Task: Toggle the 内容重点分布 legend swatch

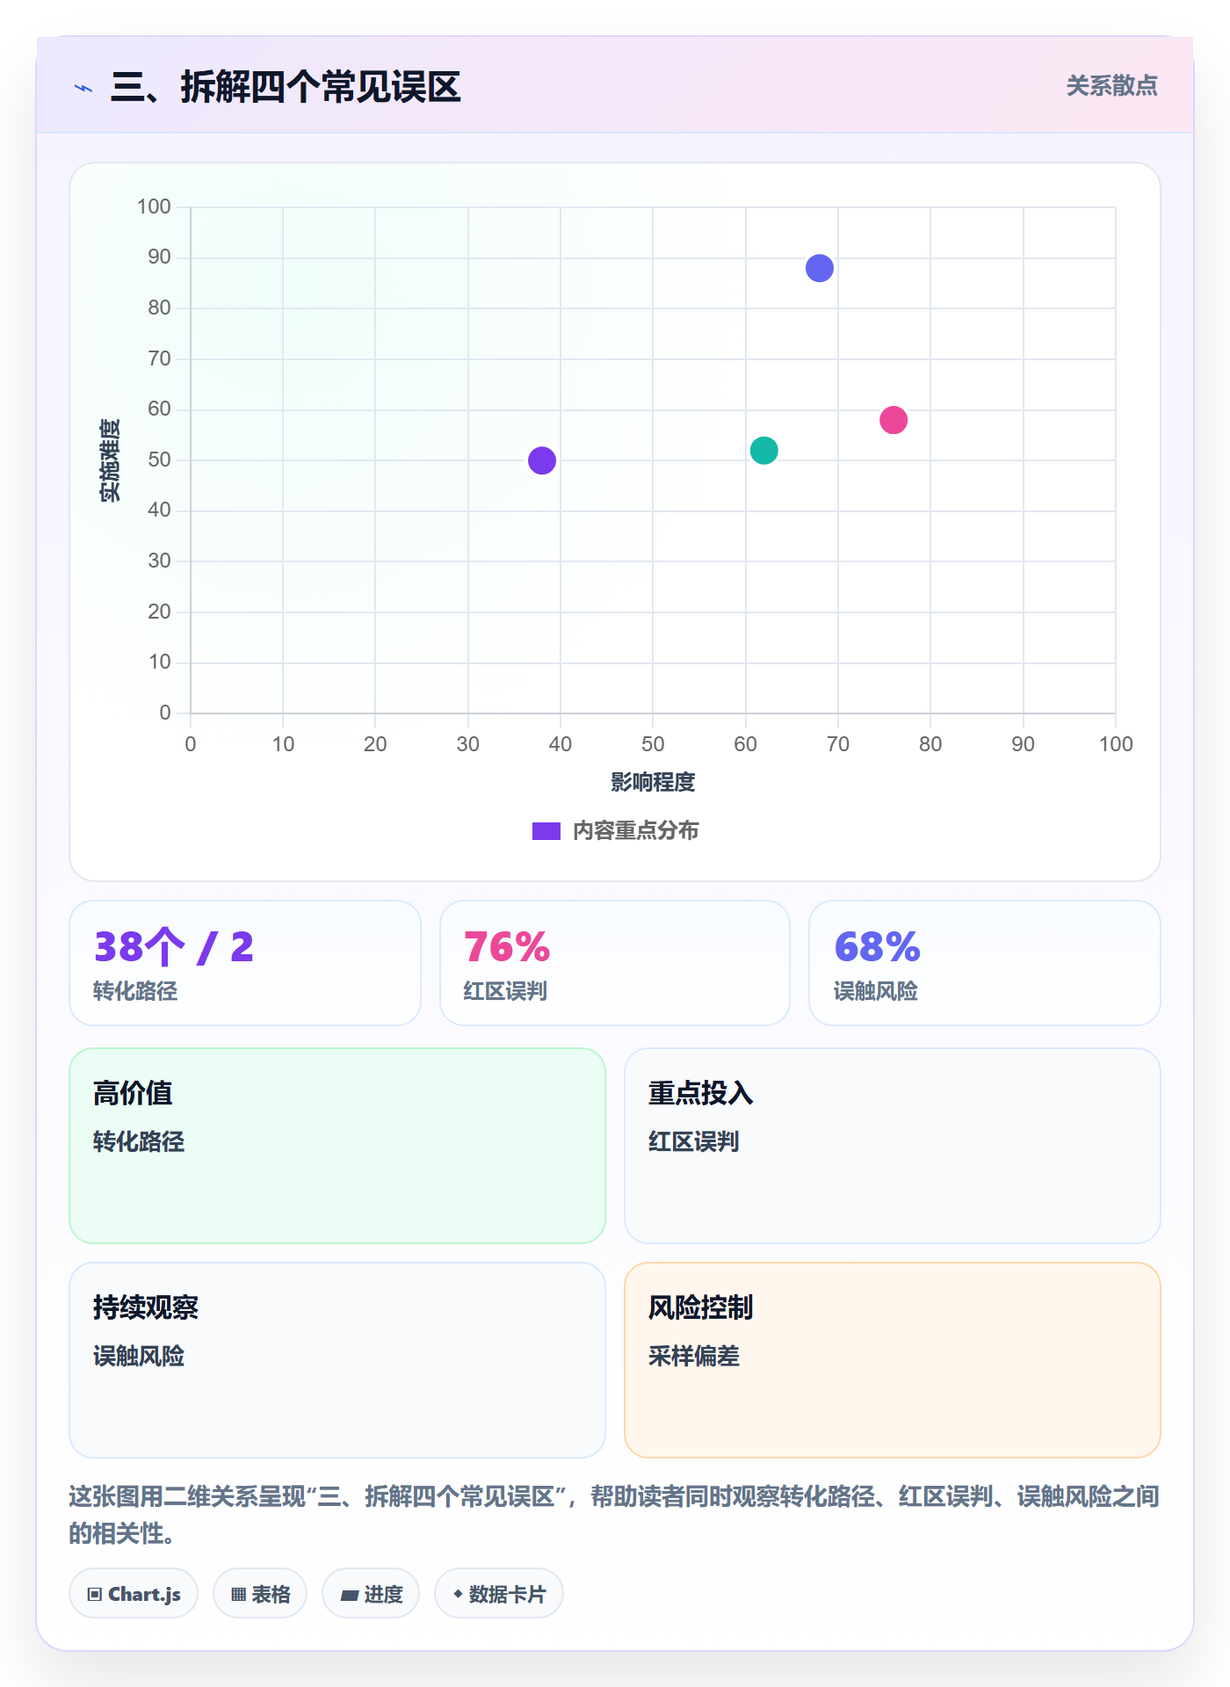Action: pos(546,831)
